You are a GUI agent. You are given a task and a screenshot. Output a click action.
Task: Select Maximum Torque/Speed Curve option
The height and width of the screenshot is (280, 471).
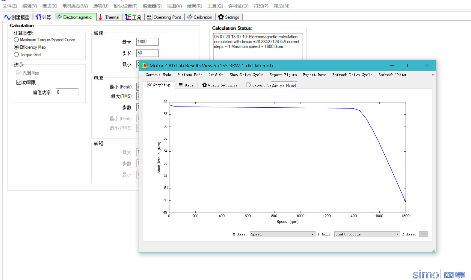coord(45,40)
